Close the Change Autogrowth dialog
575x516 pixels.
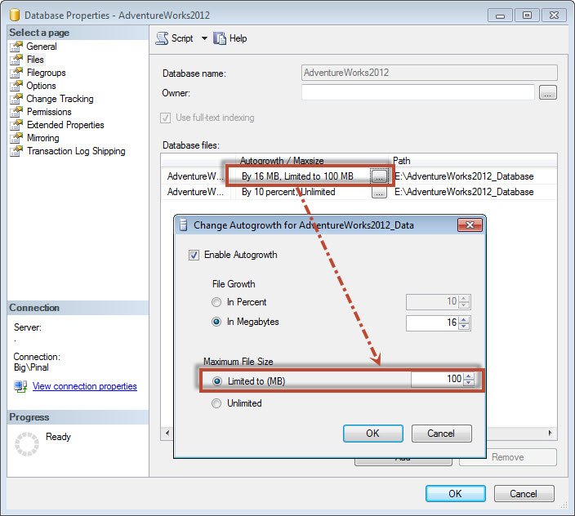470,225
